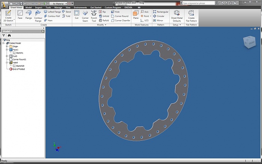The height and width of the screenshot is (164, 262).
Task: Apply a Circular pattern
Action: (x=159, y=16)
